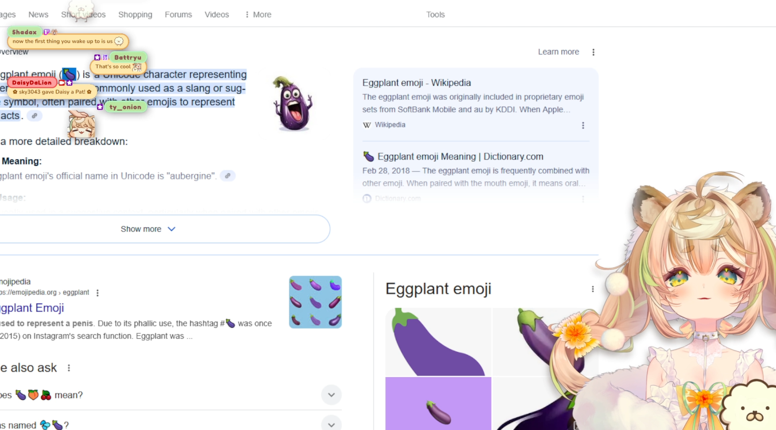Click the Learn more link

(x=558, y=52)
